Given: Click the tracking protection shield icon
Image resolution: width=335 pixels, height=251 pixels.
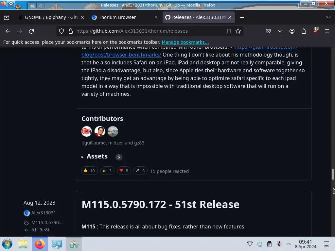Looking at the screenshot, I should pos(62,31).
